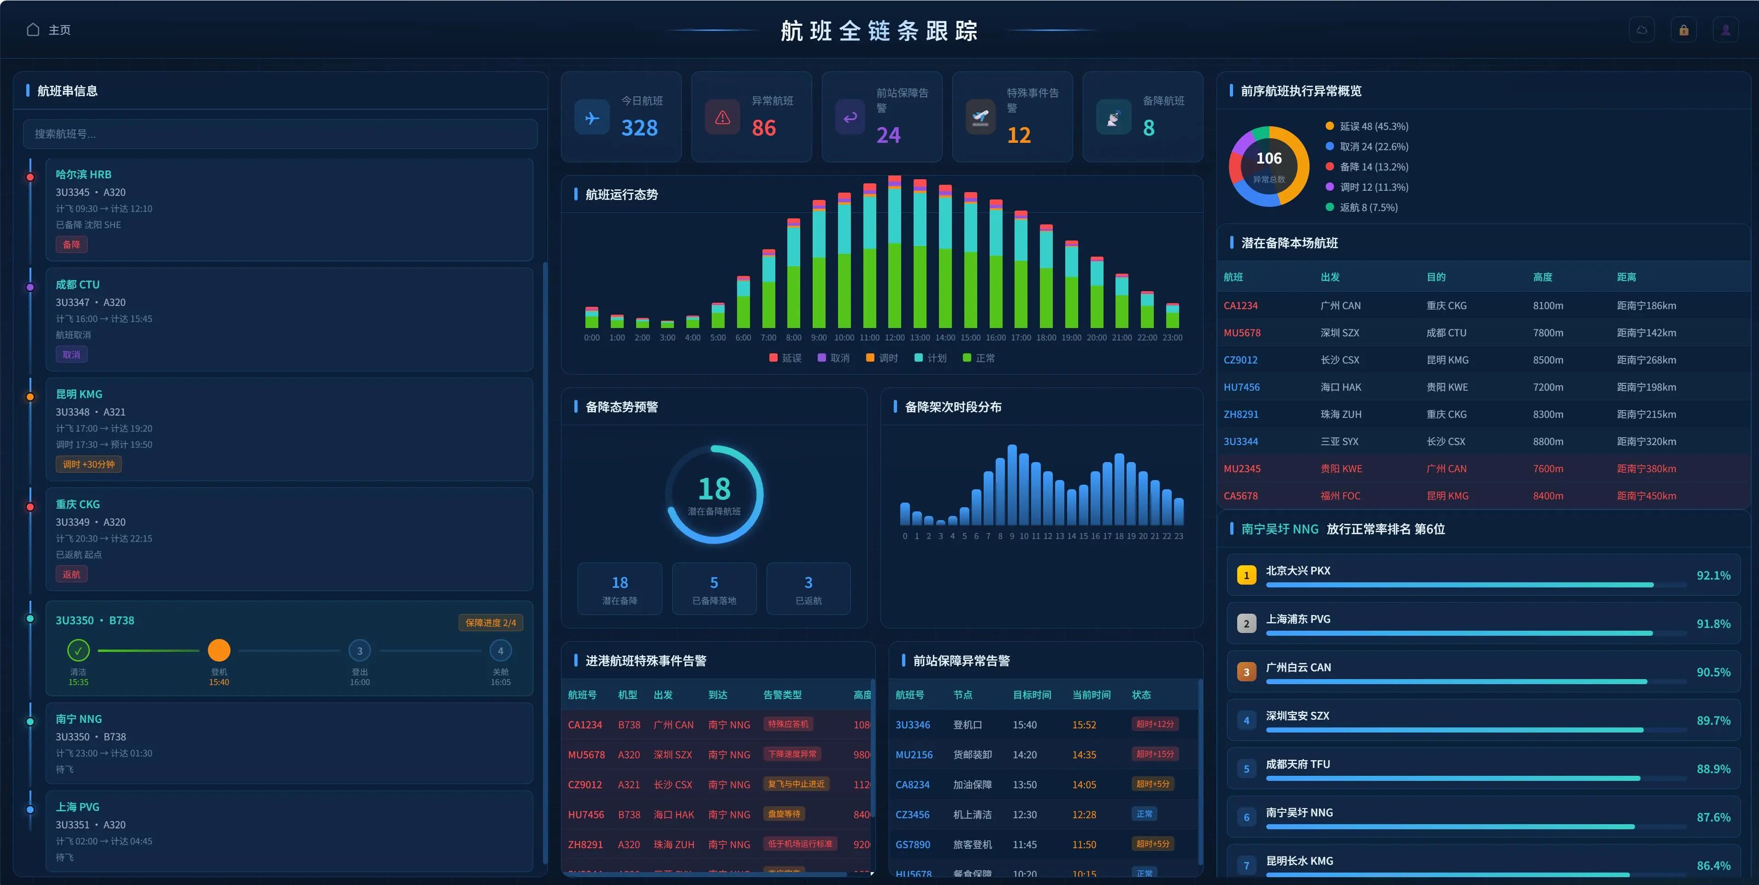Screen dimensions: 1759x885
Task: Click the plane icon on 特殊事件告警 card
Action: click(980, 117)
